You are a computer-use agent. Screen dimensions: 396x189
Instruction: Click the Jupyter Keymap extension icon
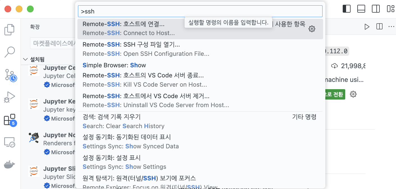click(34, 104)
